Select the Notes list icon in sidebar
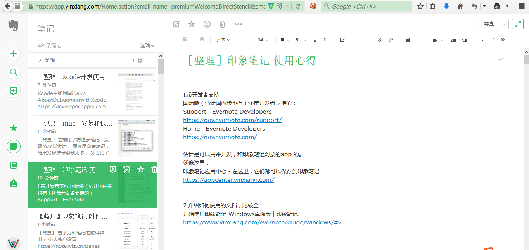The height and width of the screenshot is (250, 529). tap(14, 147)
